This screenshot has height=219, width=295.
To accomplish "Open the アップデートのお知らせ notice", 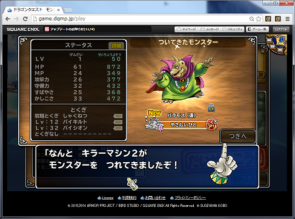I will tap(72, 29).
